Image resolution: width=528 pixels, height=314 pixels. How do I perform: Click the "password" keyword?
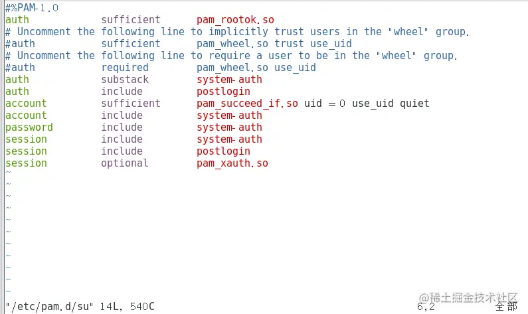pos(29,127)
